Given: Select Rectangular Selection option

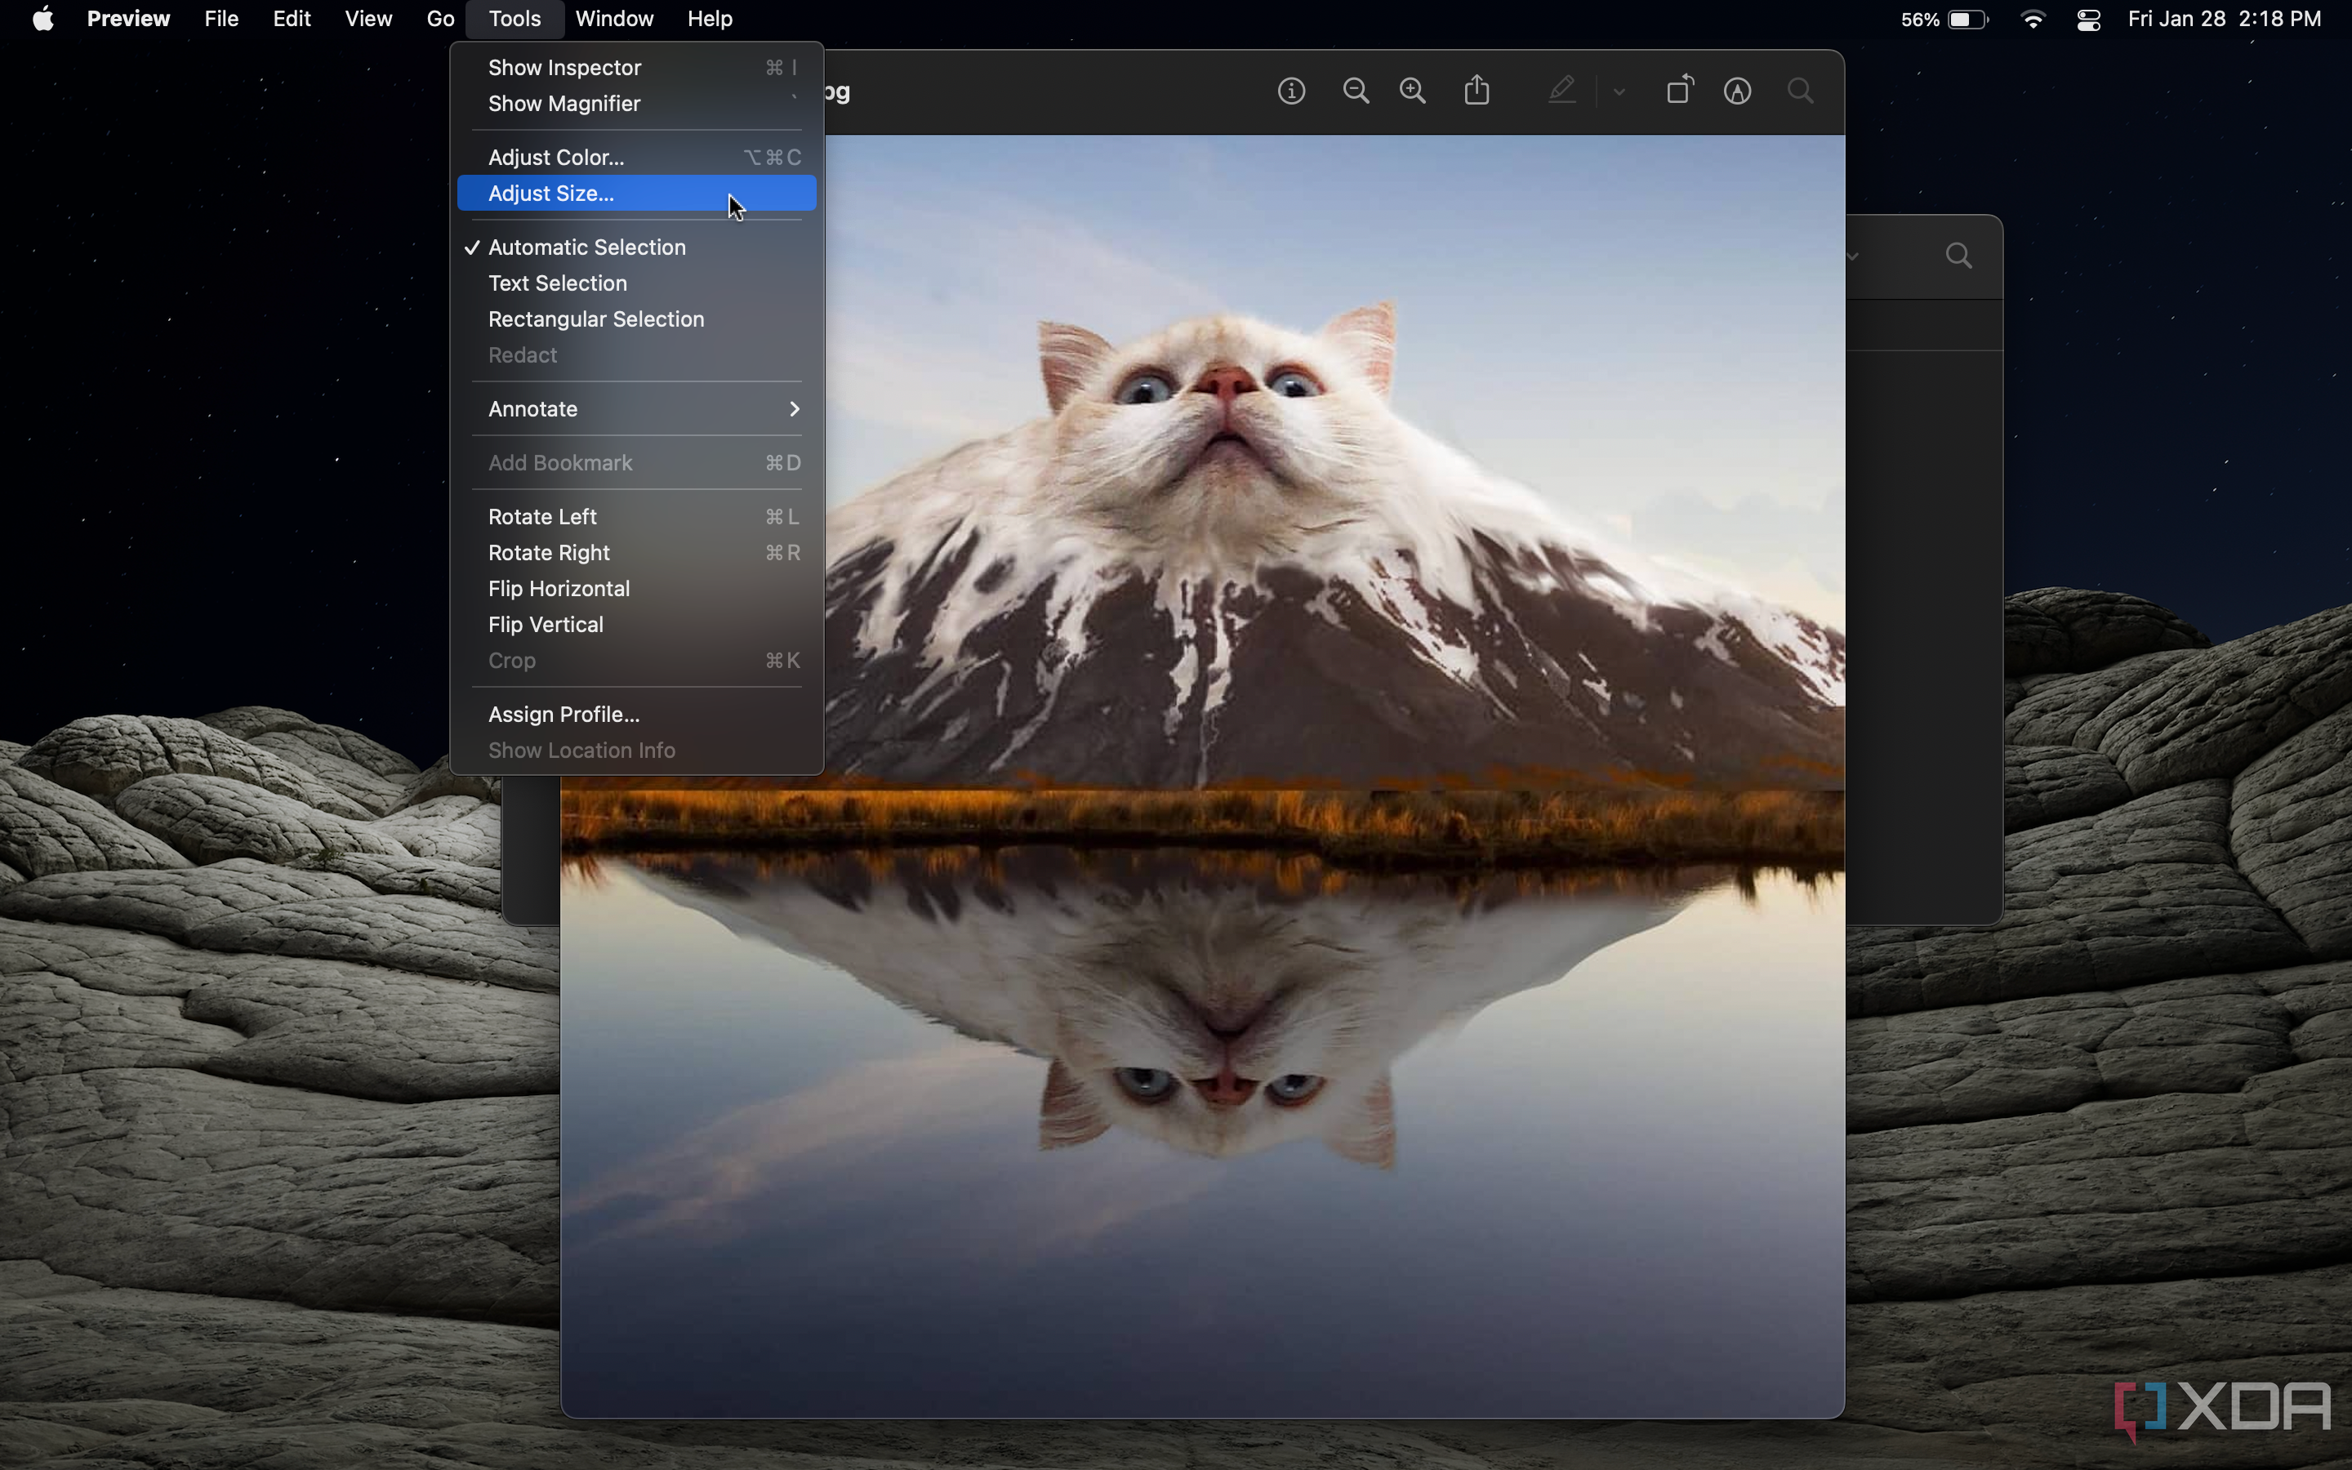Looking at the screenshot, I should pyautogui.click(x=596, y=318).
